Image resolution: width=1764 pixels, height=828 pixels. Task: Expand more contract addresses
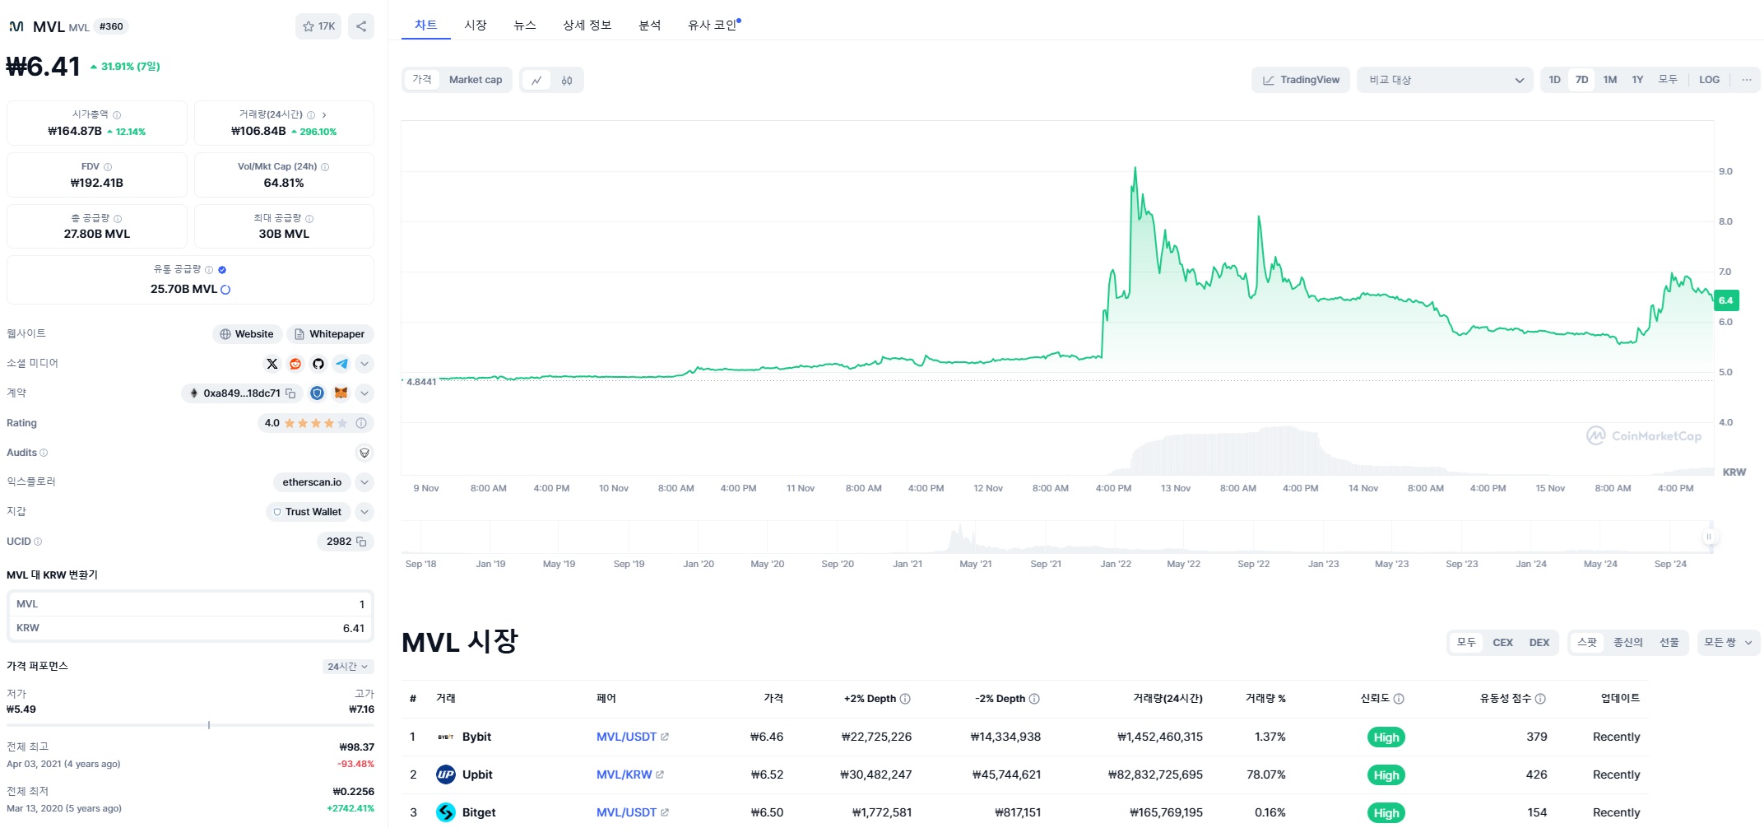coord(364,393)
